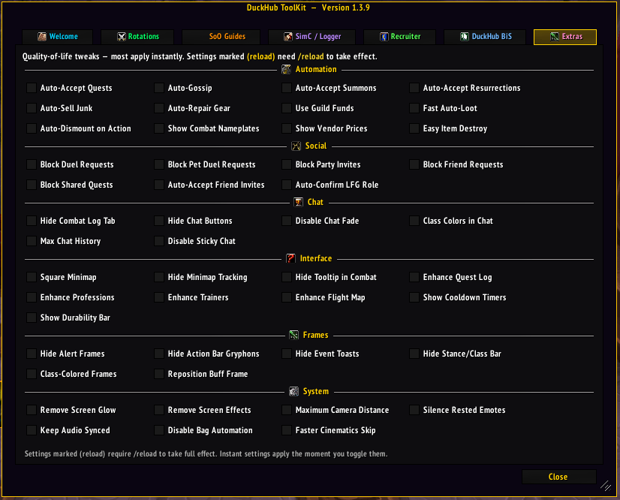This screenshot has width=620, height=500.
Task: Turn on Auto-Sell Junk
Action: click(32, 108)
